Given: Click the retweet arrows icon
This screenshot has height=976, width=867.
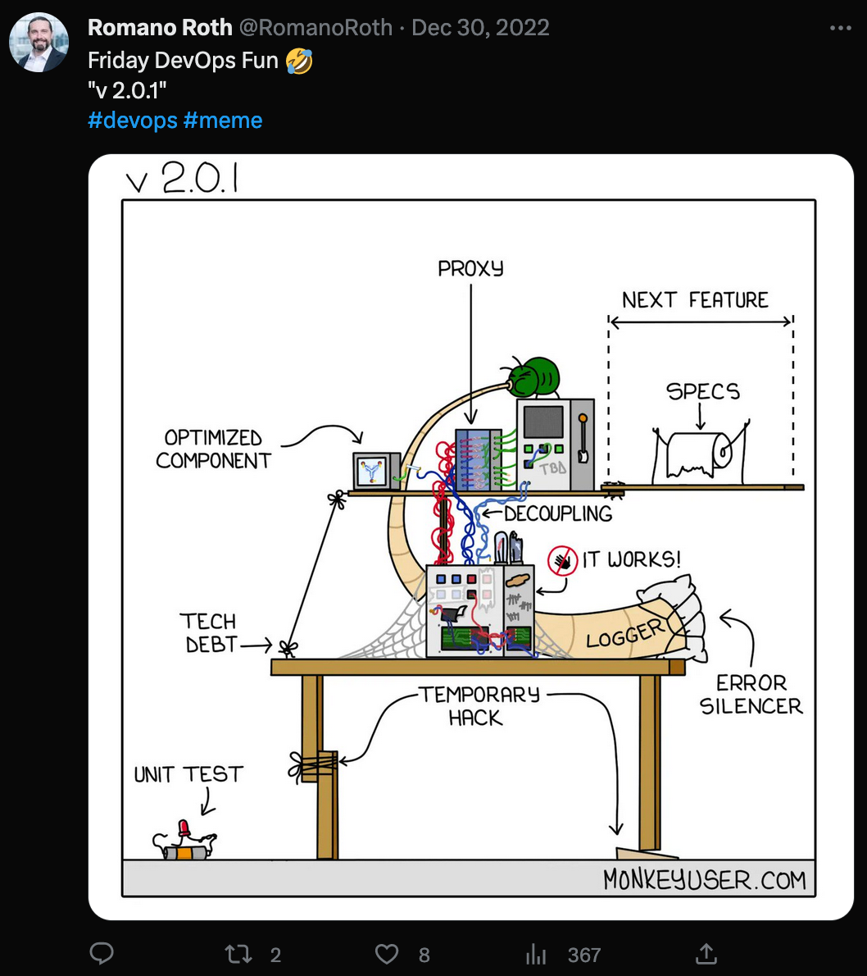Looking at the screenshot, I should point(238,954).
